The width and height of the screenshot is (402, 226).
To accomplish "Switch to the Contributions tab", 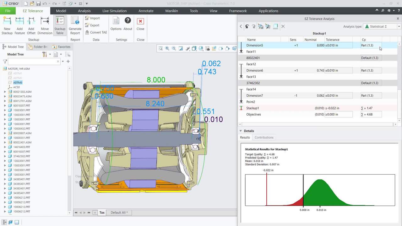I will 264,137.
